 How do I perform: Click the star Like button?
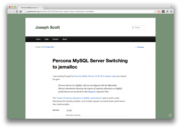69,110
